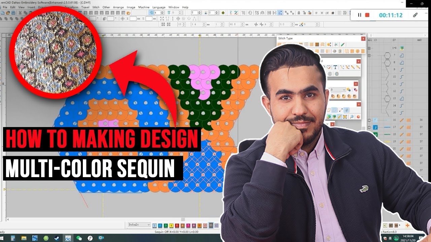Pick palette color 1 in the bottom bar
This screenshot has width=431, height=242.
coord(154,225)
